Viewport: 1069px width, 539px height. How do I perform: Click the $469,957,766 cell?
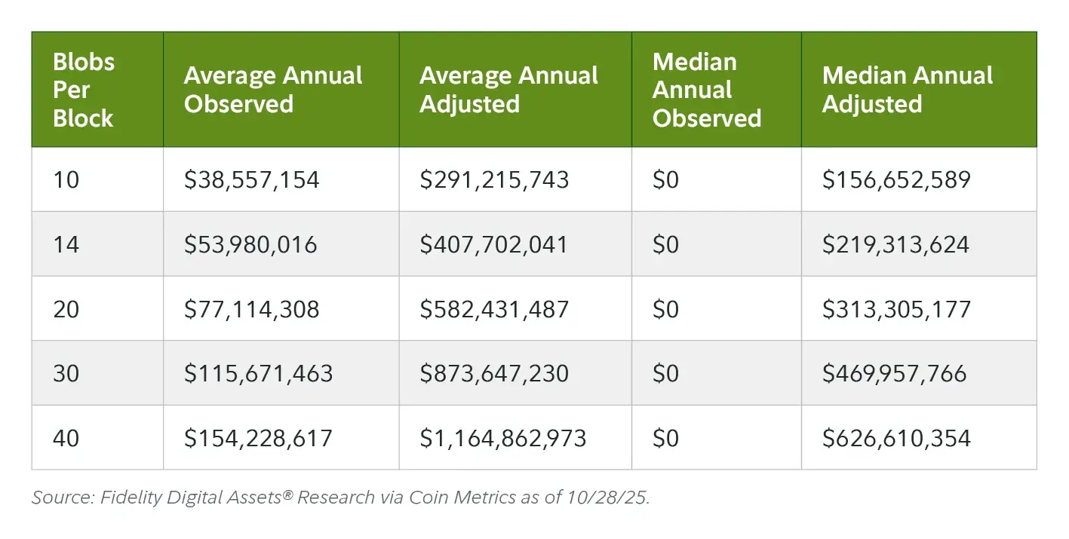894,374
